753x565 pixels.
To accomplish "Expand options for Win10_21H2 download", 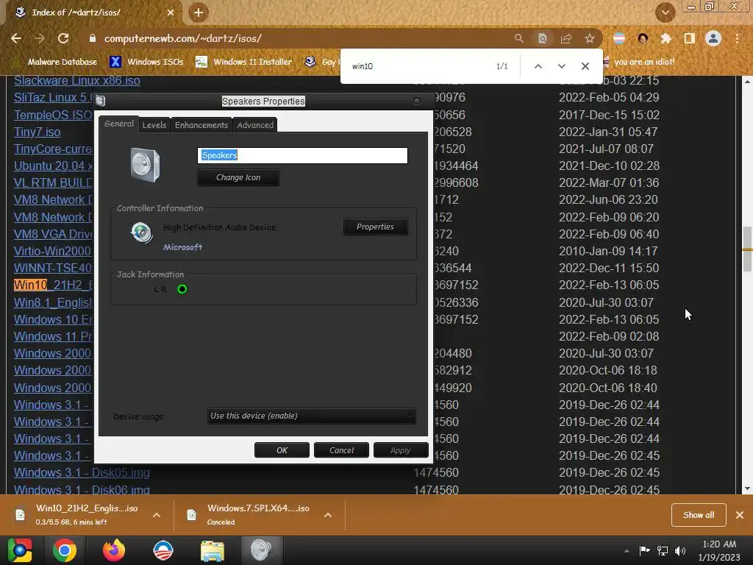I will coord(157,515).
